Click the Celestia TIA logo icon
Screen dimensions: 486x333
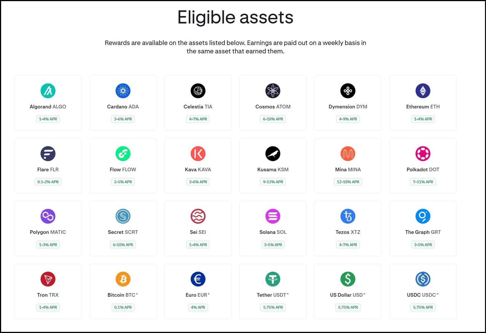coord(198,91)
